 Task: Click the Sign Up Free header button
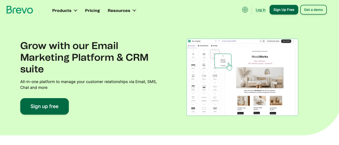pos(284,10)
